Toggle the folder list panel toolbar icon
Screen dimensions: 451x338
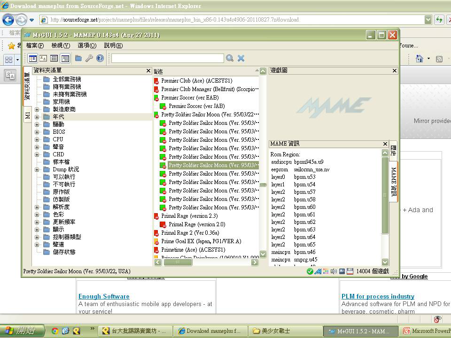point(32,58)
